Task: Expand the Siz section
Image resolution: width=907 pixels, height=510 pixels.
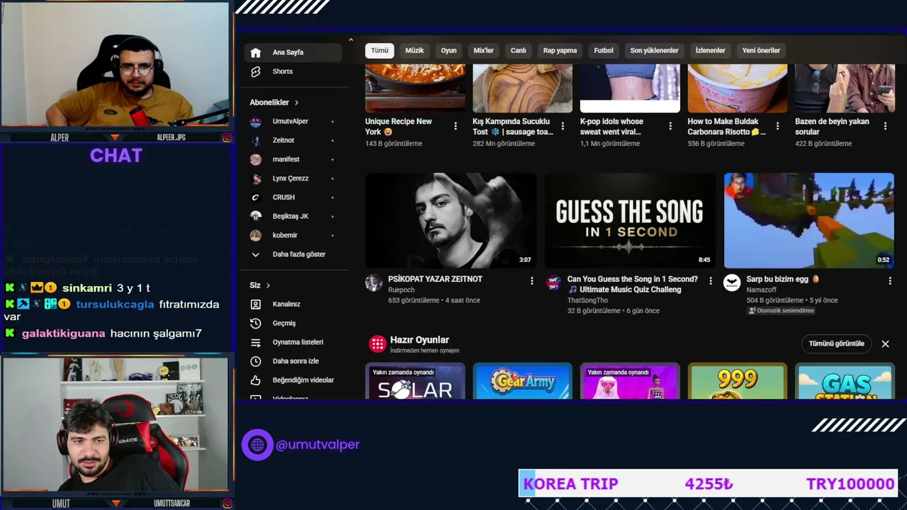Action: pos(260,285)
